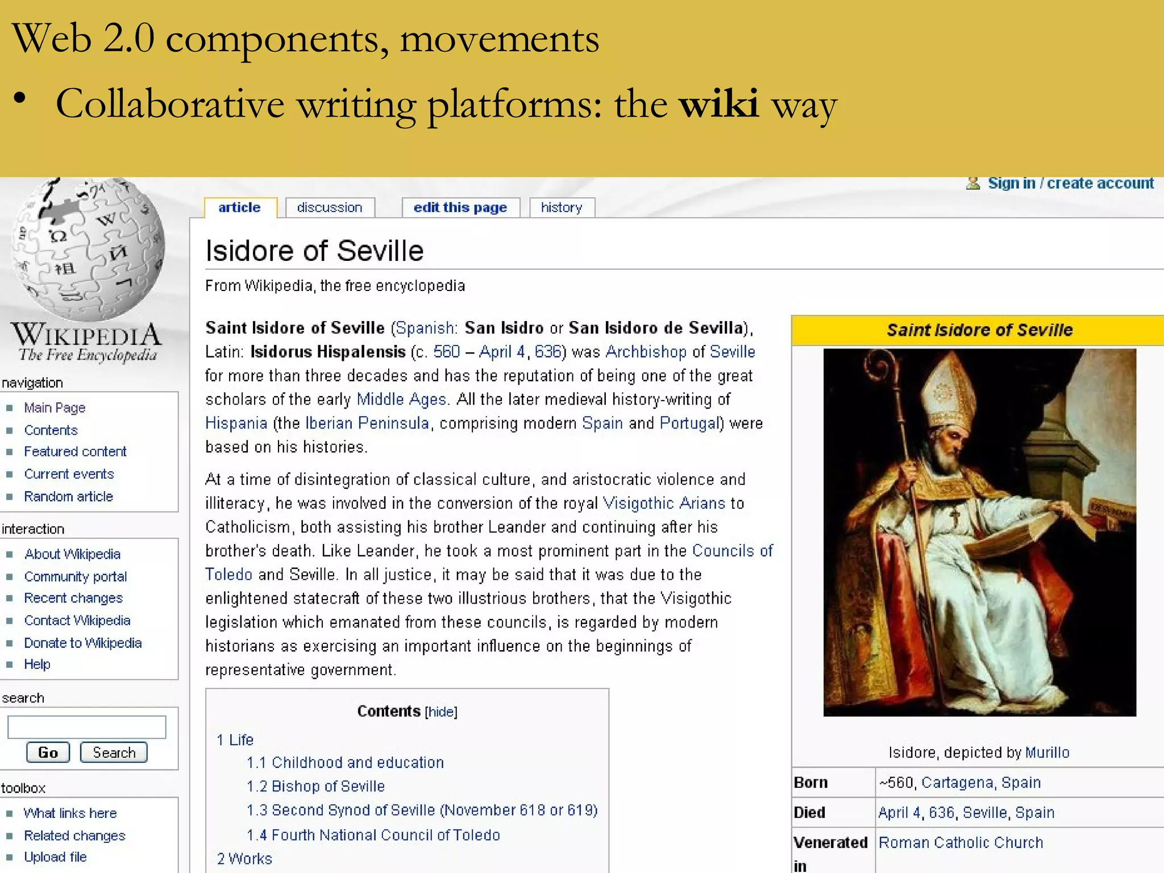Jump to 1.1 Childhood and education

tap(345, 762)
